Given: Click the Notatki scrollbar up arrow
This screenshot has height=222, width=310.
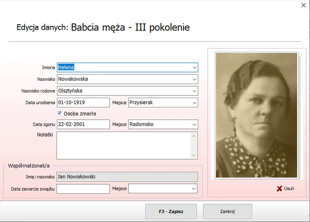Looking at the screenshot, I should pos(194,136).
